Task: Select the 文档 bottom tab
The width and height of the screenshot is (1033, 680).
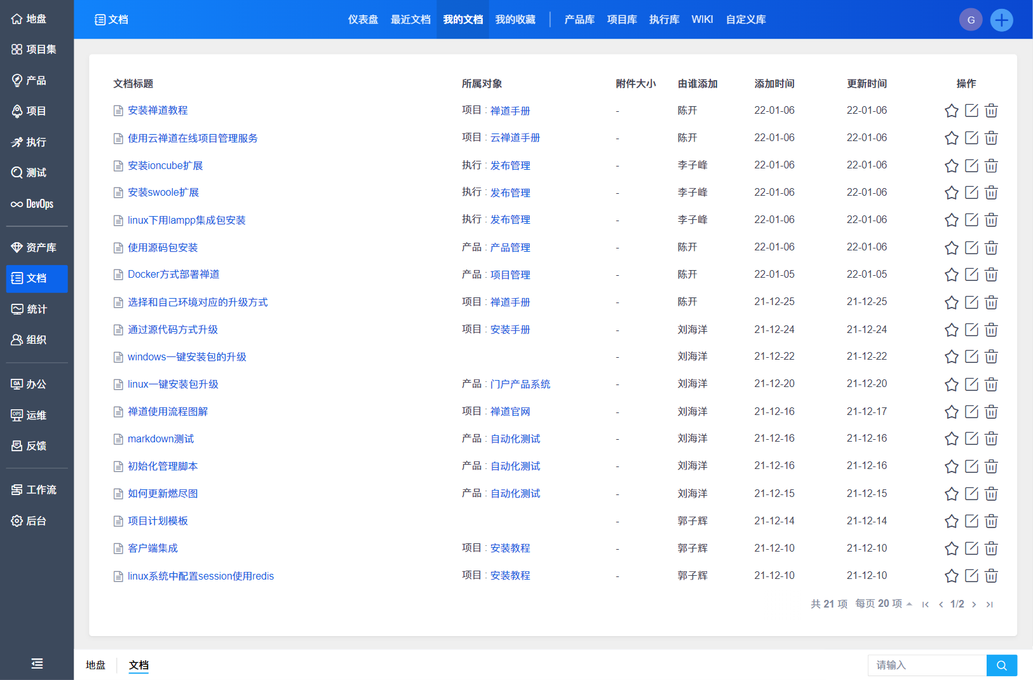Action: (x=138, y=665)
